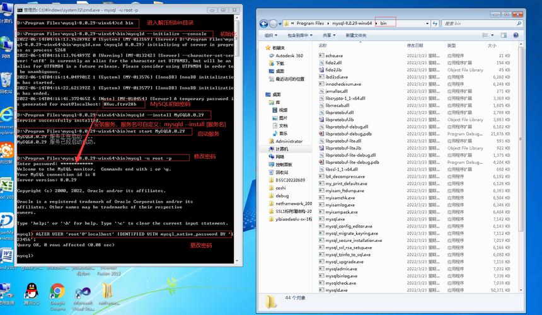Screen dimensions: 542x315
Task: Select the file name jemalloc.dll
Action: click(337, 91)
